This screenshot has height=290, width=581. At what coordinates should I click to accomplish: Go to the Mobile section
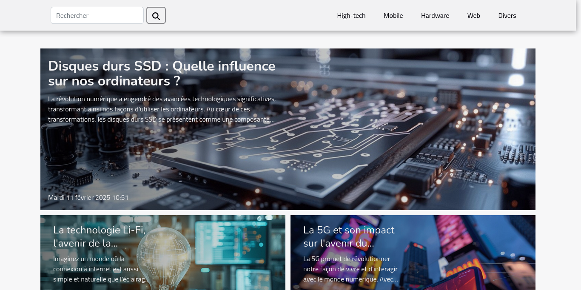click(x=393, y=16)
